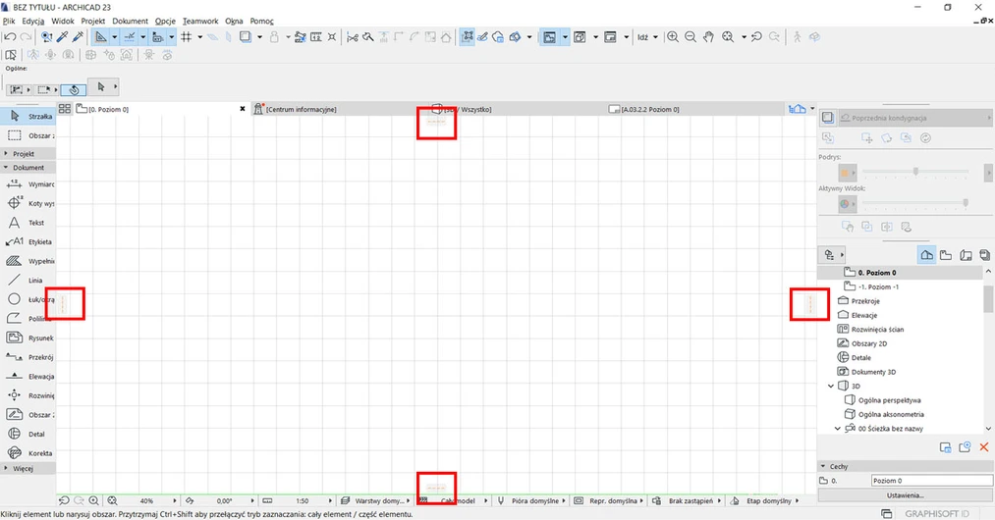995x520 pixels.
Task: Select the Detal detail tool
Action: (x=28, y=435)
